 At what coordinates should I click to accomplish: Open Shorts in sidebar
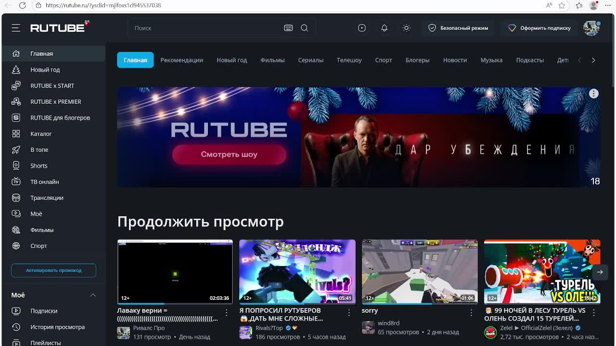coord(53,166)
